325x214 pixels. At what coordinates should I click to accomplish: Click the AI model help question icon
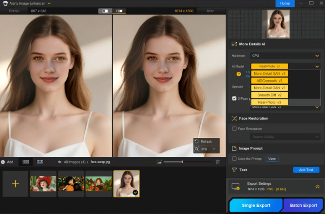[239, 74]
